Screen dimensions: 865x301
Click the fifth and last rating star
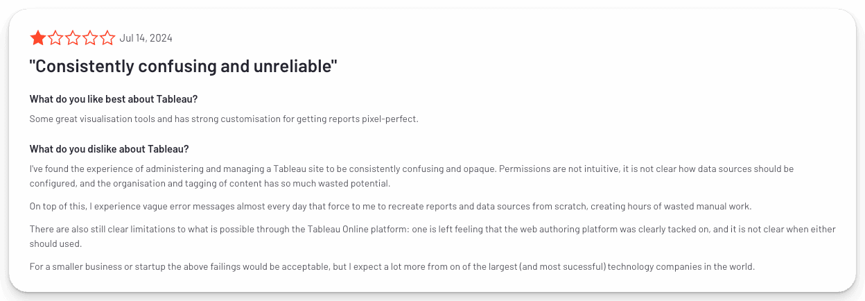(107, 38)
